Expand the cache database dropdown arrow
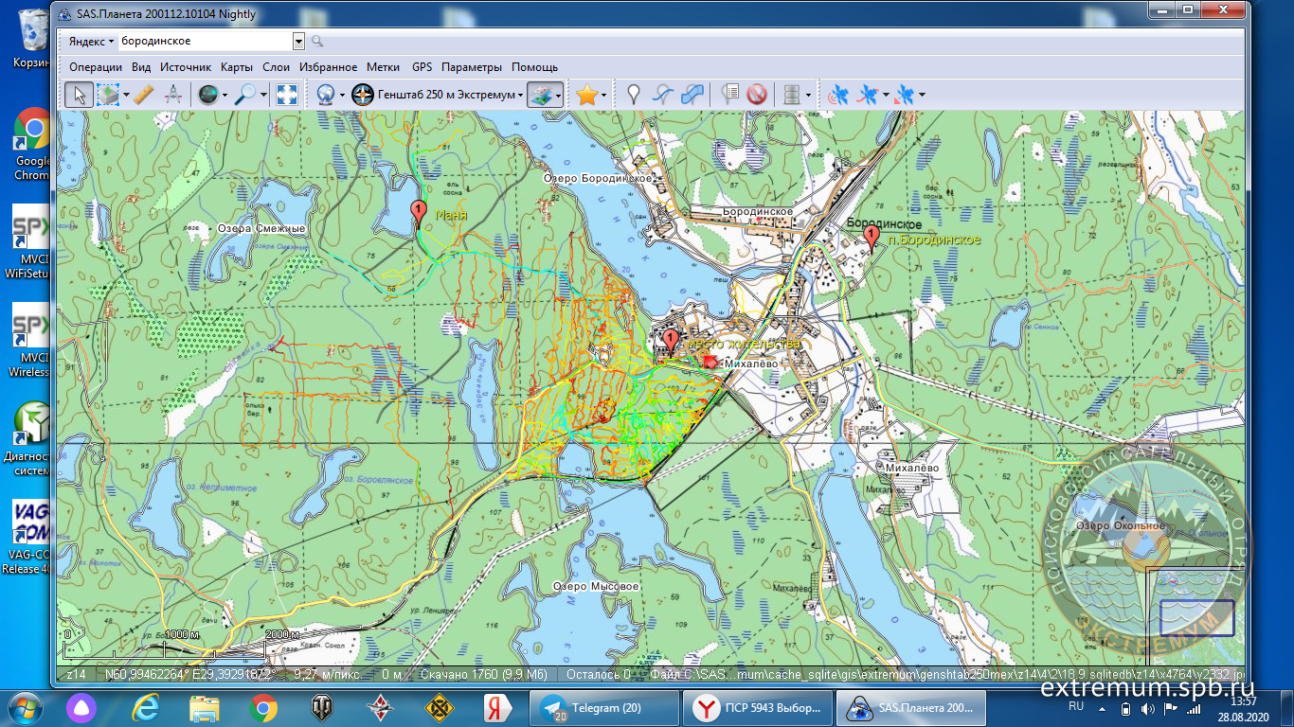Screen dimensions: 1294x727 point(808,95)
